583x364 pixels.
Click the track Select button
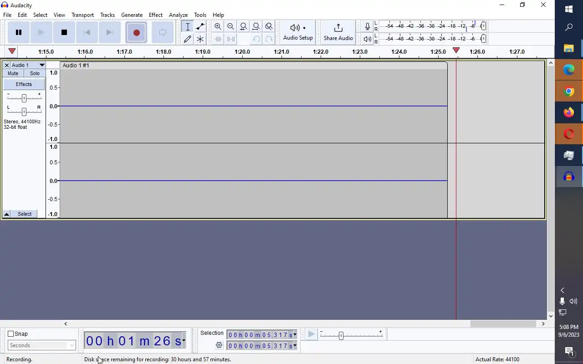coord(25,214)
